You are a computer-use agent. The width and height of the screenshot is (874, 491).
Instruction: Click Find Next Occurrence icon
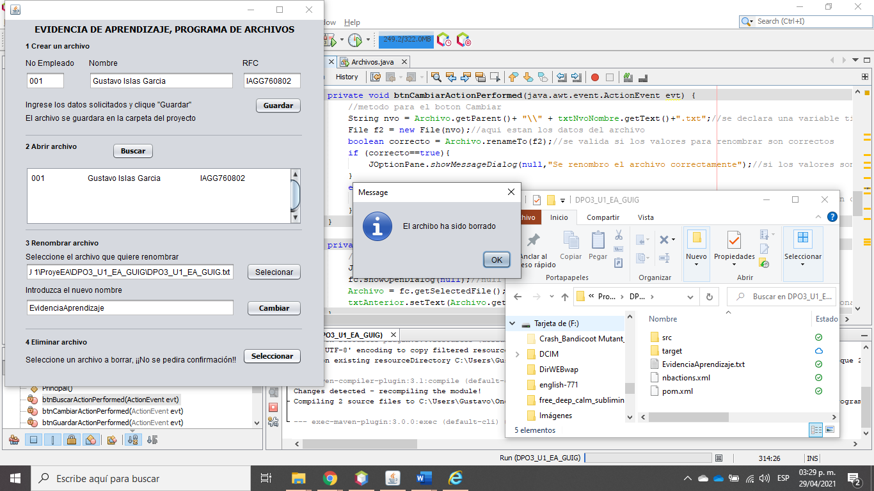[466, 77]
